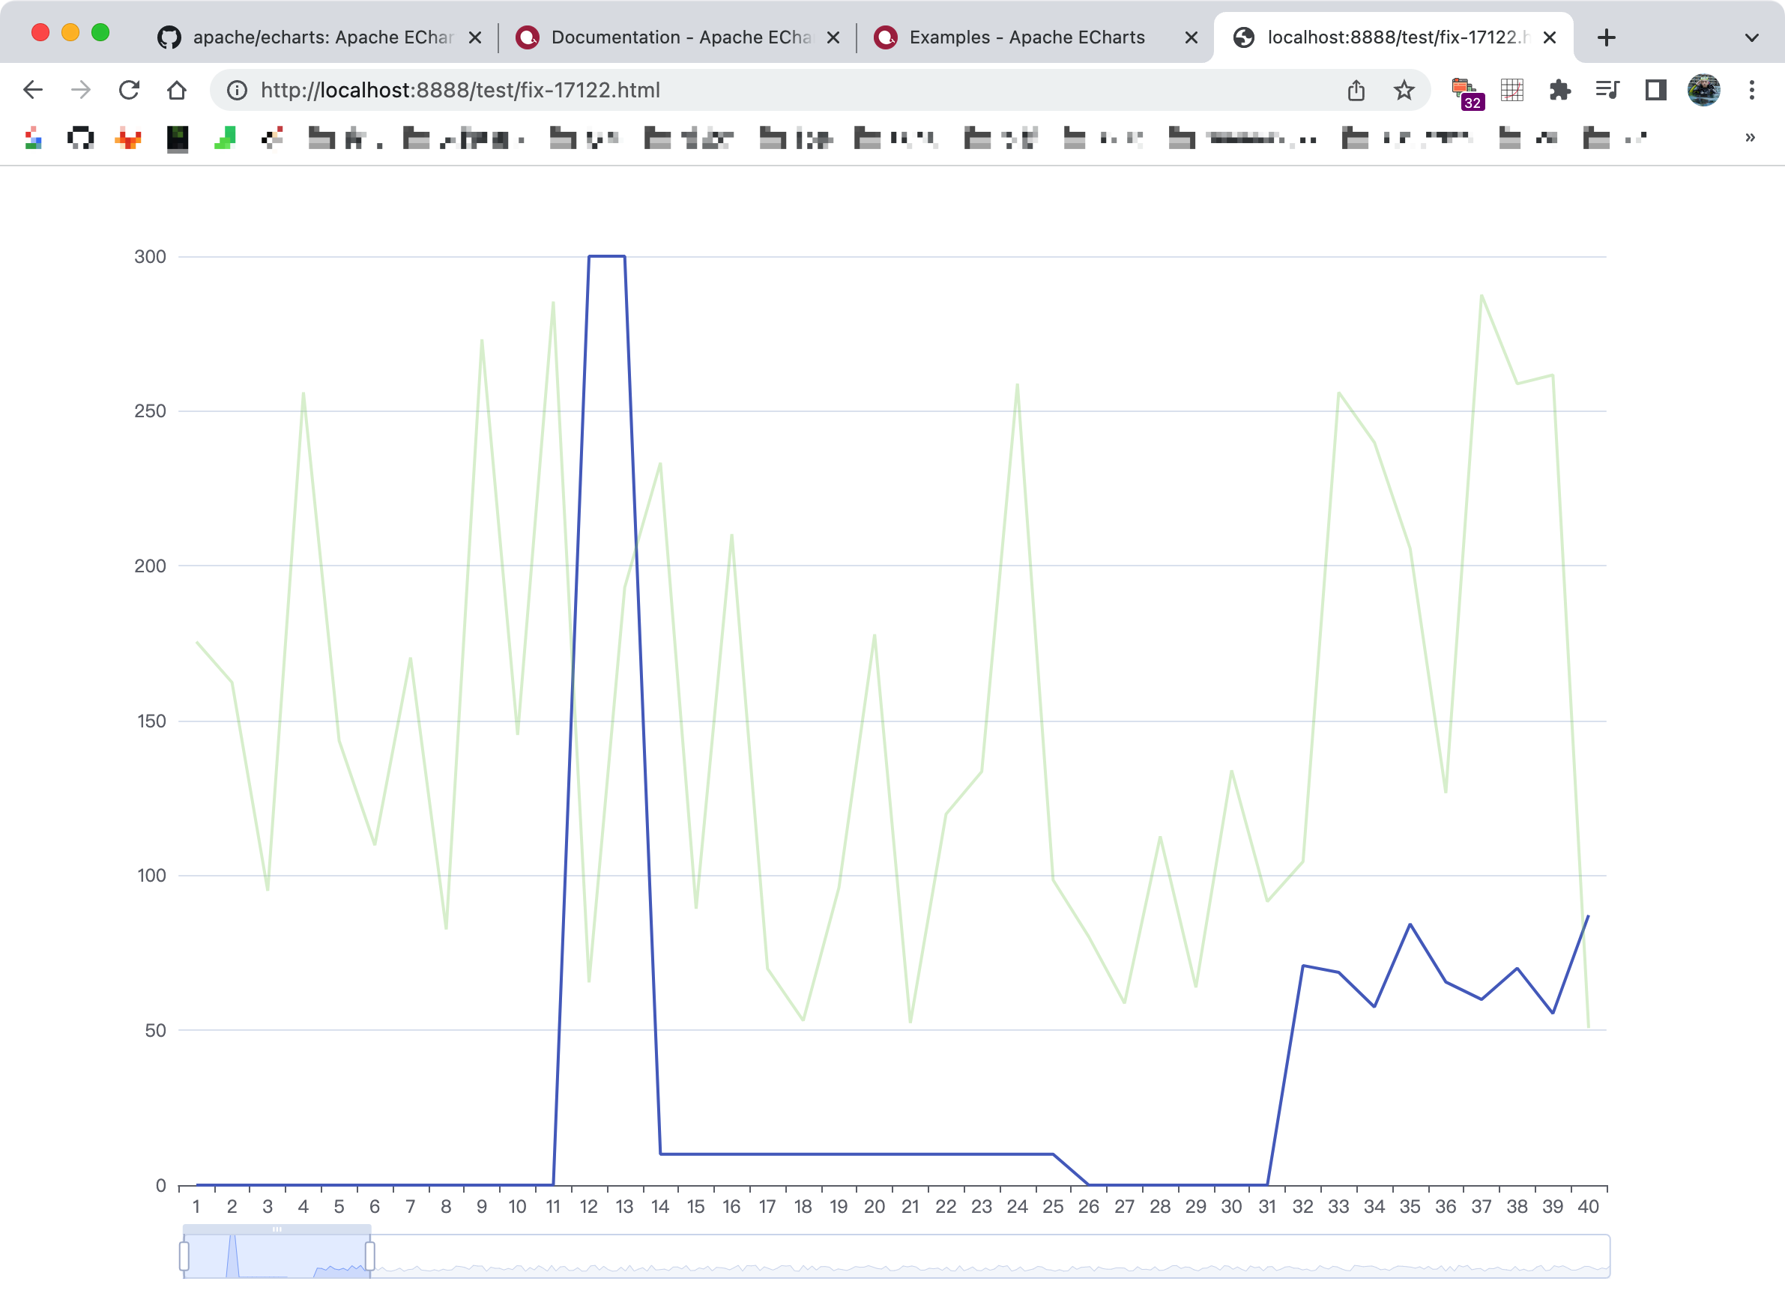Open the GitHub octocat bookmark
This screenshot has width=1785, height=1290.
[80, 139]
